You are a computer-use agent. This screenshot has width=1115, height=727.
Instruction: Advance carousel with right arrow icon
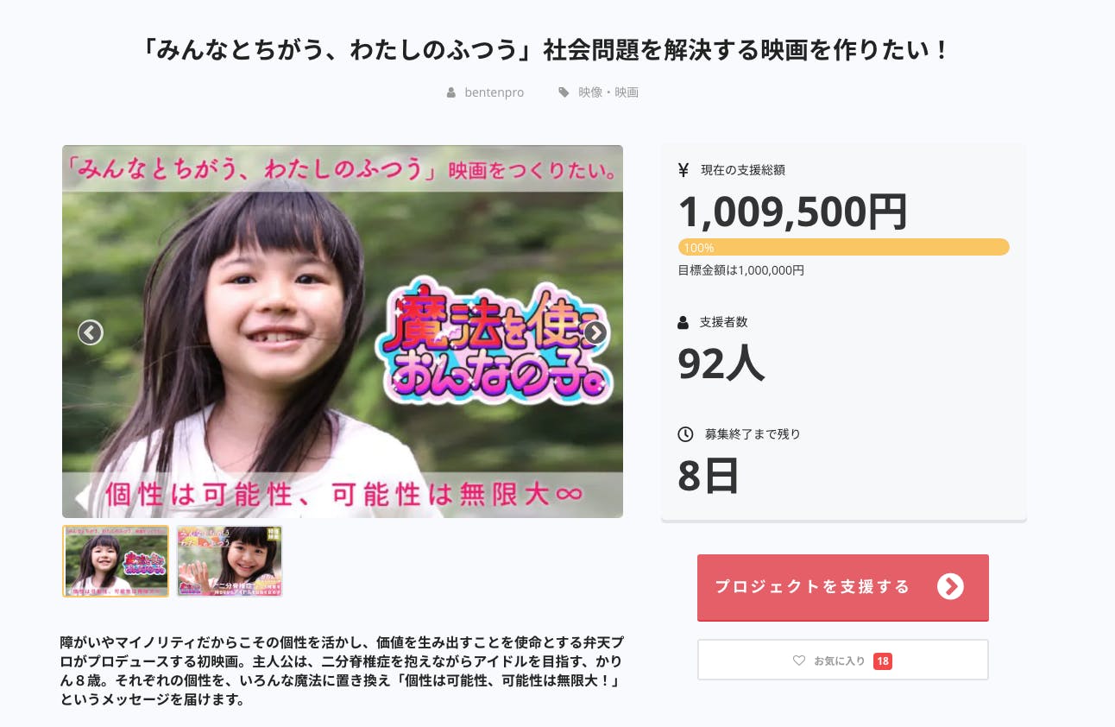595,332
